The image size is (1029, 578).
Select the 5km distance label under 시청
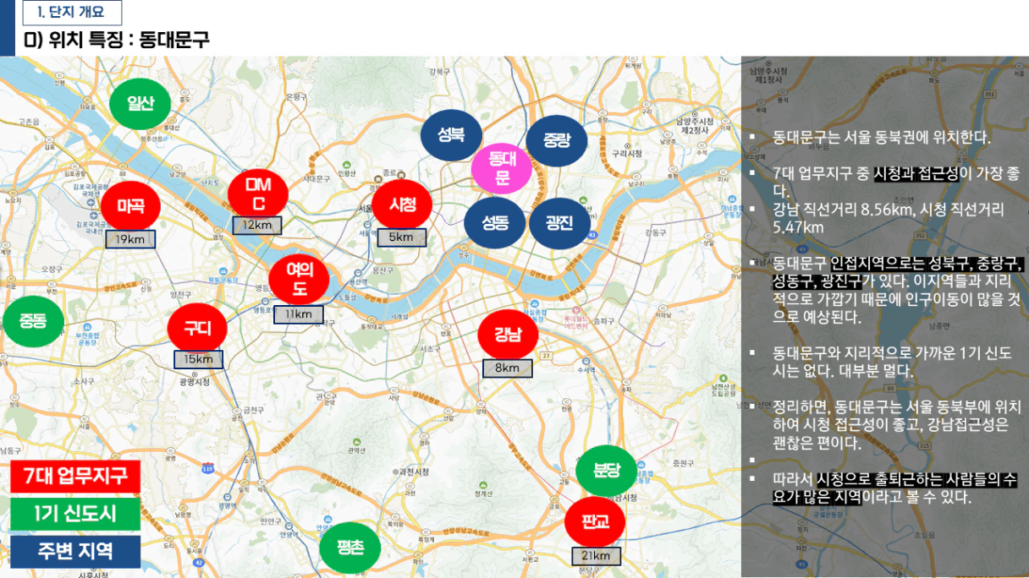[401, 237]
